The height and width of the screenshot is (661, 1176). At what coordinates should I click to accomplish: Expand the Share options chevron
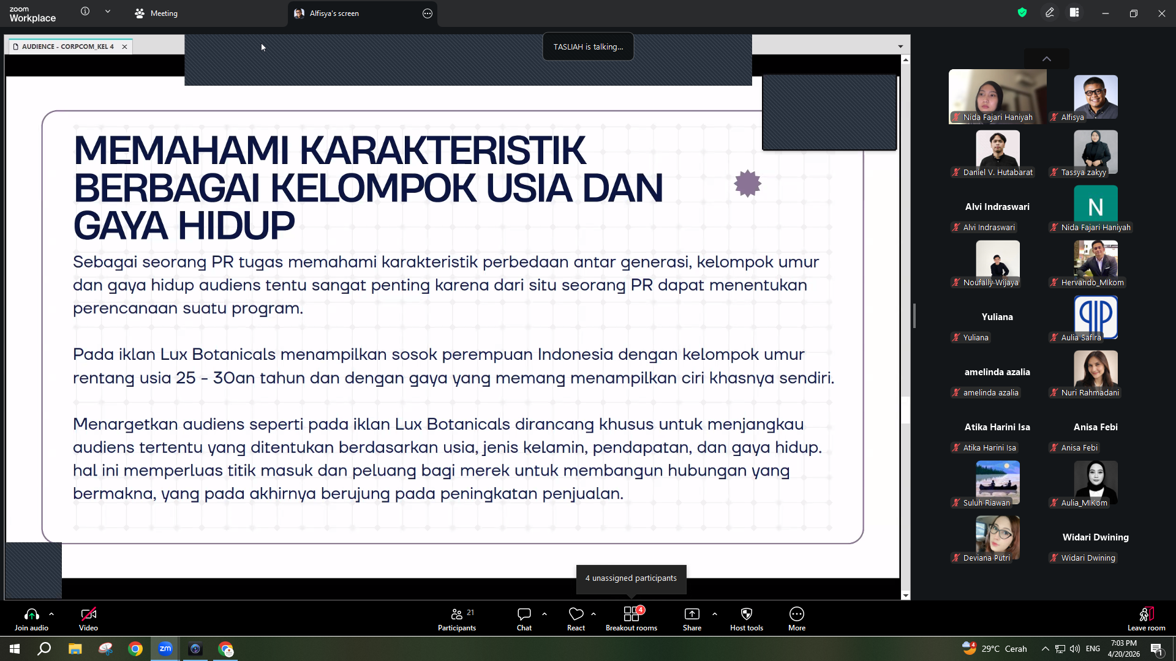(x=715, y=614)
